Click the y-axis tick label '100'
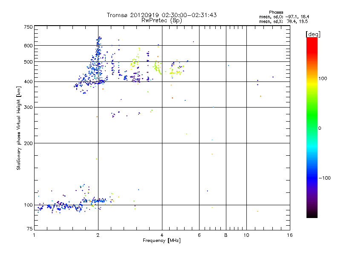The height and width of the screenshot is (256, 341). point(29,205)
